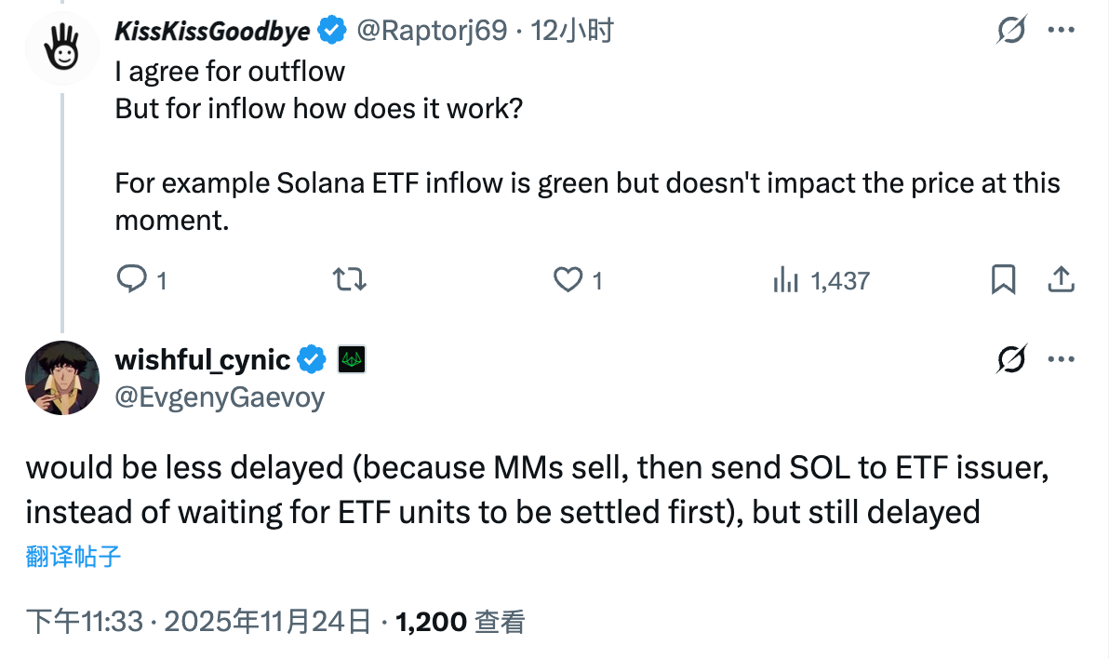Open more options on KissKissGoodbye's post
This screenshot has height=659, width=1109.
click(1061, 29)
